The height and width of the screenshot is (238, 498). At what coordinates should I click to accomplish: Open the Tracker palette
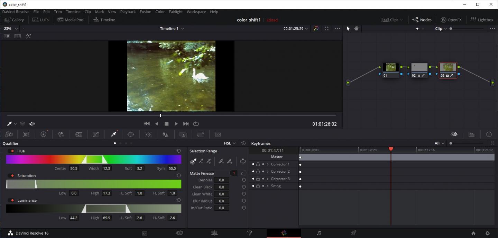pyautogui.click(x=148, y=134)
